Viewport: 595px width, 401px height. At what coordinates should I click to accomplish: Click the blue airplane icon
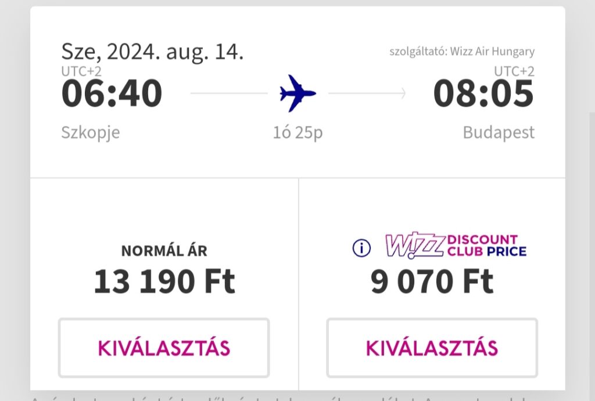pyautogui.click(x=297, y=93)
